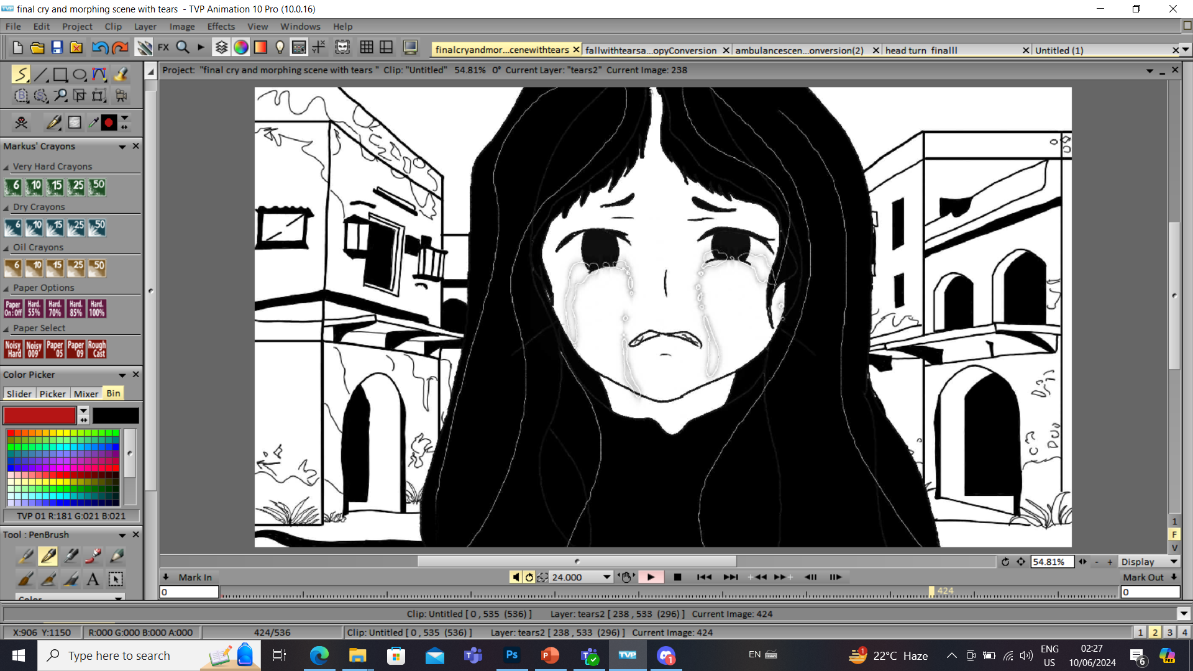Activate room 2 button in status bar

pos(1154,632)
